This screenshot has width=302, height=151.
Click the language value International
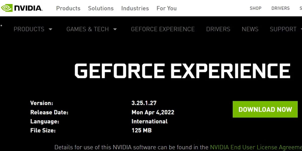coord(149,121)
